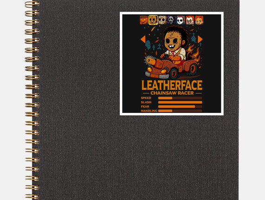This screenshot has width=265, height=200.
Task: Pick the red-haired clown character icon
Action: pyautogui.click(x=190, y=20)
